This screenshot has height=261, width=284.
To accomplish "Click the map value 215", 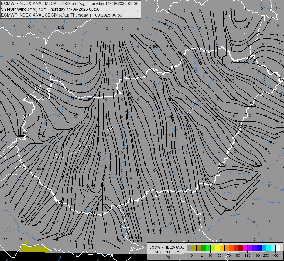I will (x=72, y=223).
